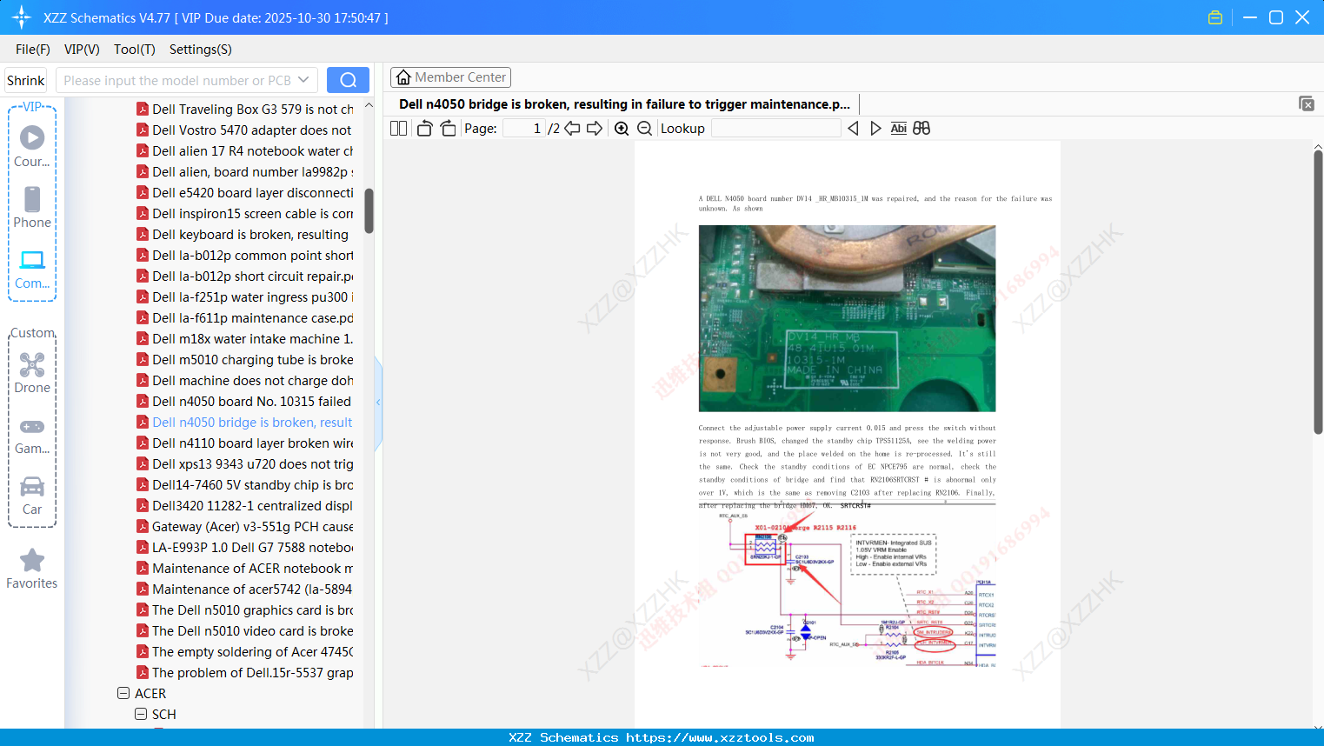Open Dell la-b012p short circuit repair file
Image resolution: width=1324 pixels, height=746 pixels.
245,276
